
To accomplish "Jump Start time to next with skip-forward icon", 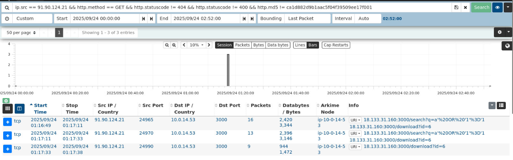I will click(151, 19).
